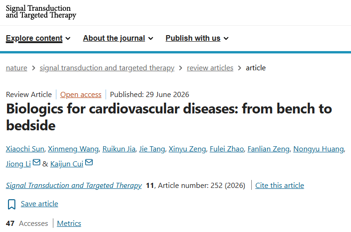Expand the Publish with us menu
Image resolution: width=351 pixels, height=232 pixels.
click(197, 38)
